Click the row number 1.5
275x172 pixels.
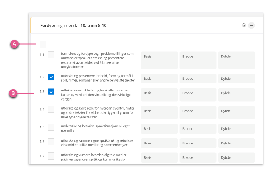point(42,127)
